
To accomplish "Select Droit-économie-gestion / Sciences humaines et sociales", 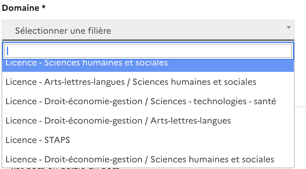I will pos(140,159).
